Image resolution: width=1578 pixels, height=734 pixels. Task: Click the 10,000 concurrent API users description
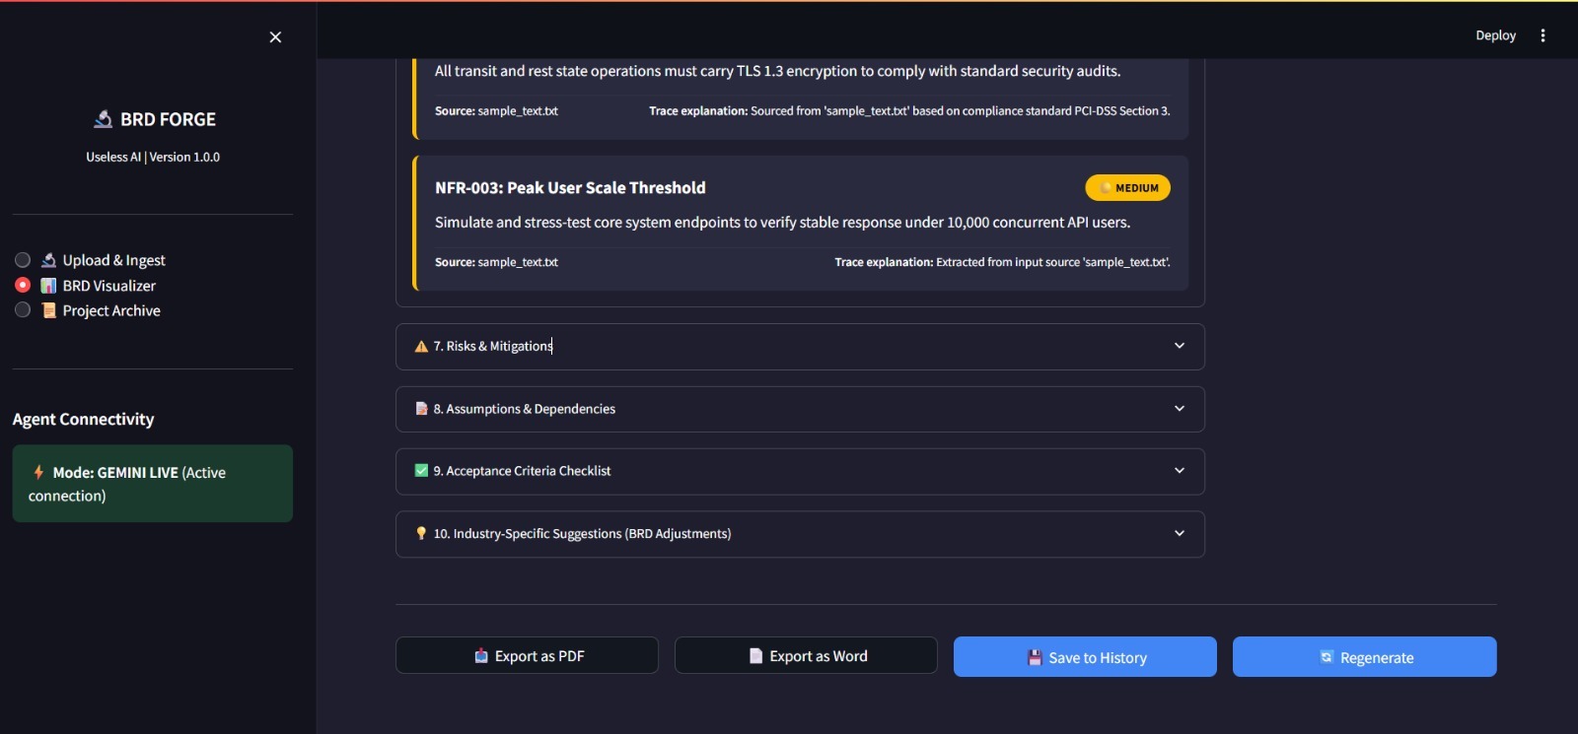(x=782, y=223)
